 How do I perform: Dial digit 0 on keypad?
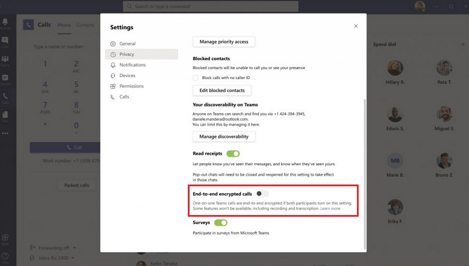pyautogui.click(x=76, y=127)
